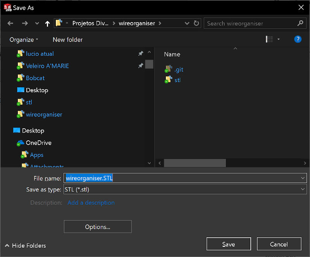
Task: Open the Save as type combo box
Action: pos(185,189)
